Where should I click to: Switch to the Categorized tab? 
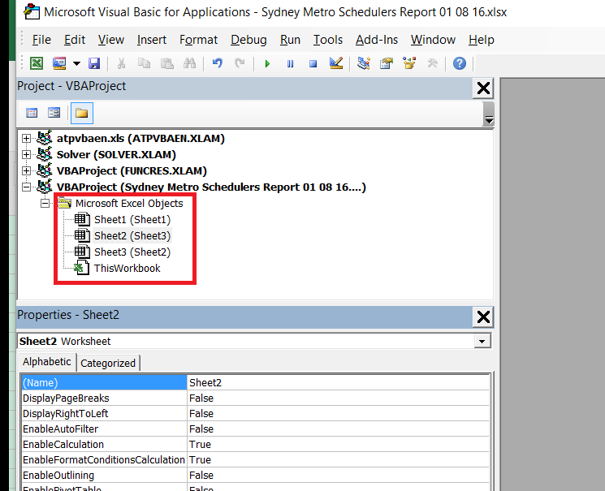pyautogui.click(x=108, y=364)
